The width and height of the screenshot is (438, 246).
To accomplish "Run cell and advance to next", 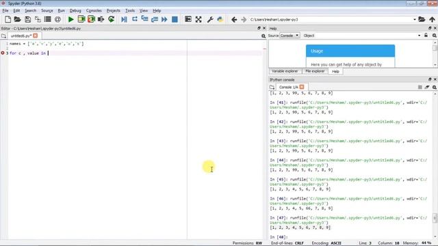I will point(91,19).
